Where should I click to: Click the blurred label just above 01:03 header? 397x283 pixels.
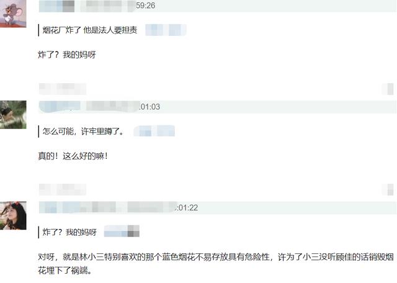[63, 89]
